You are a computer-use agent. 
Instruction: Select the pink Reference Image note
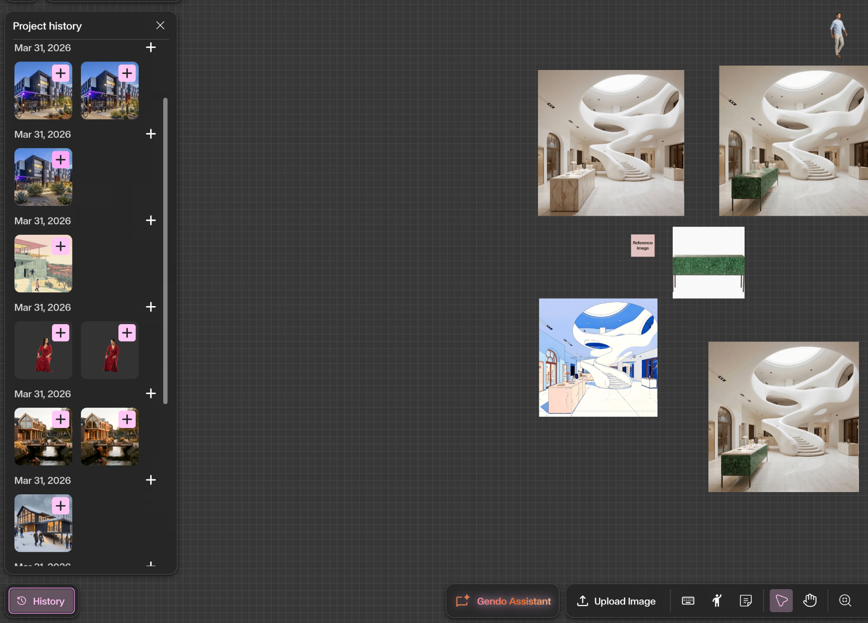(x=642, y=246)
